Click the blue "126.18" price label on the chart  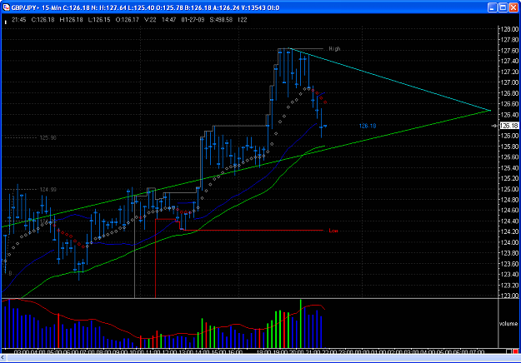[x=368, y=126]
